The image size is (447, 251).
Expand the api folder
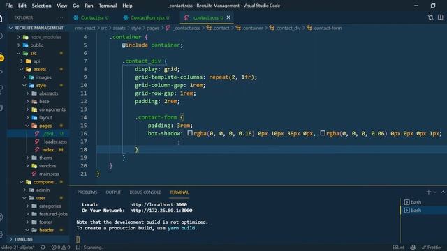point(36,61)
